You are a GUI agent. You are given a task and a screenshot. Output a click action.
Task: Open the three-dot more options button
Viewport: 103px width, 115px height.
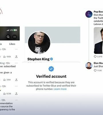point(15,37)
